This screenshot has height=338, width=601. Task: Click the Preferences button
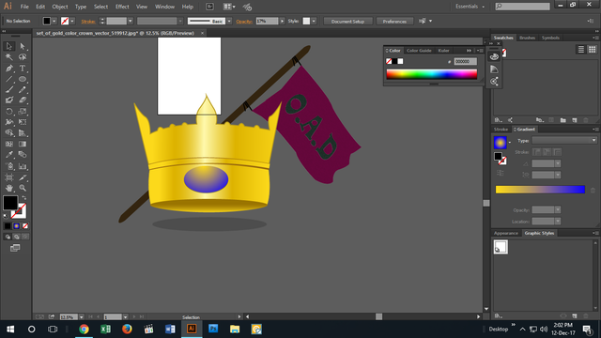pyautogui.click(x=394, y=22)
